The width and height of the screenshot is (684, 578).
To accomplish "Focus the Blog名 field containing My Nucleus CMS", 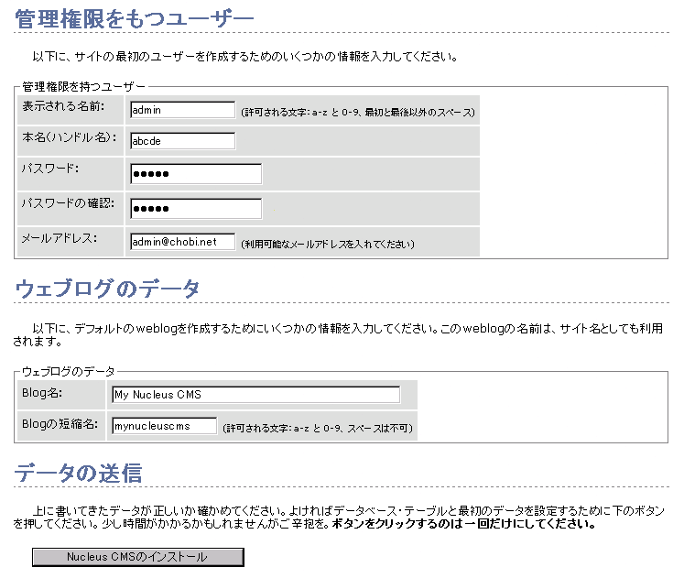I will [255, 395].
